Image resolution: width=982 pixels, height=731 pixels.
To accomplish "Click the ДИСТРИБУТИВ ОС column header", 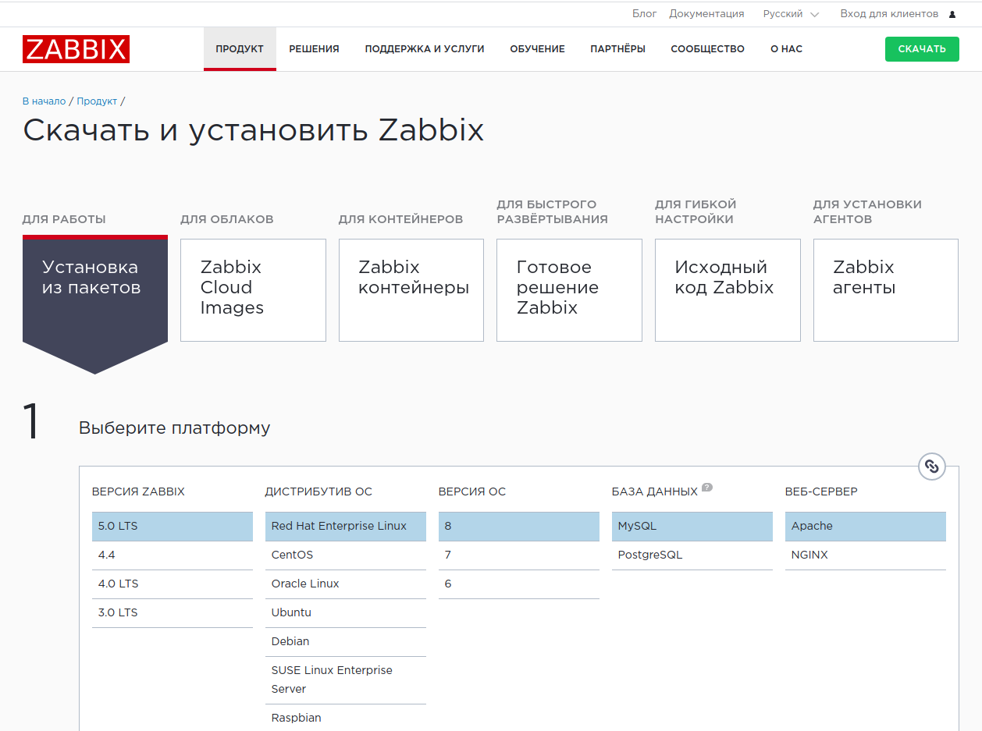I will [x=318, y=491].
